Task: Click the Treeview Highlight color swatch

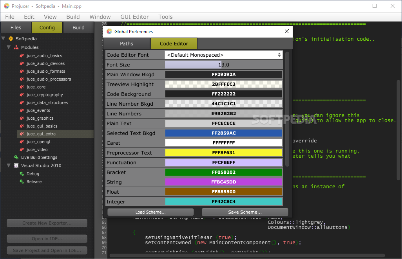Action: click(224, 84)
